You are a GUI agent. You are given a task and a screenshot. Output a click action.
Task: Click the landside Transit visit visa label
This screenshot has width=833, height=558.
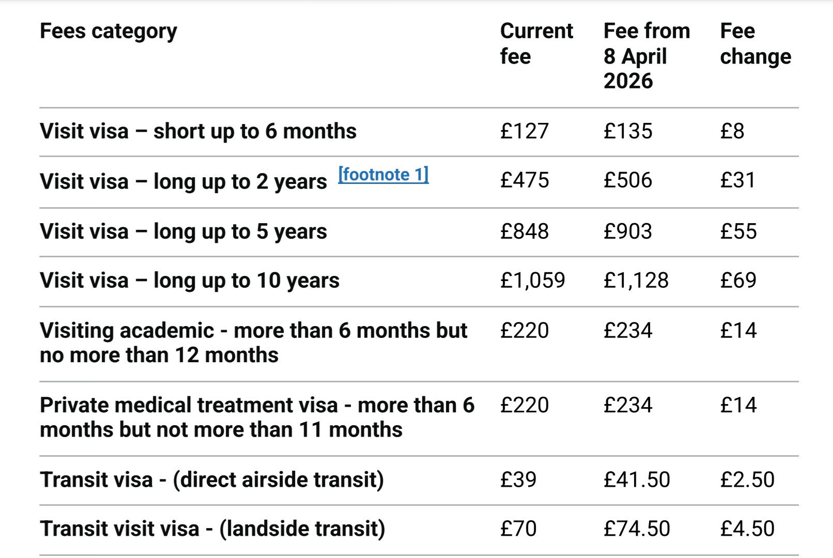pos(212,529)
